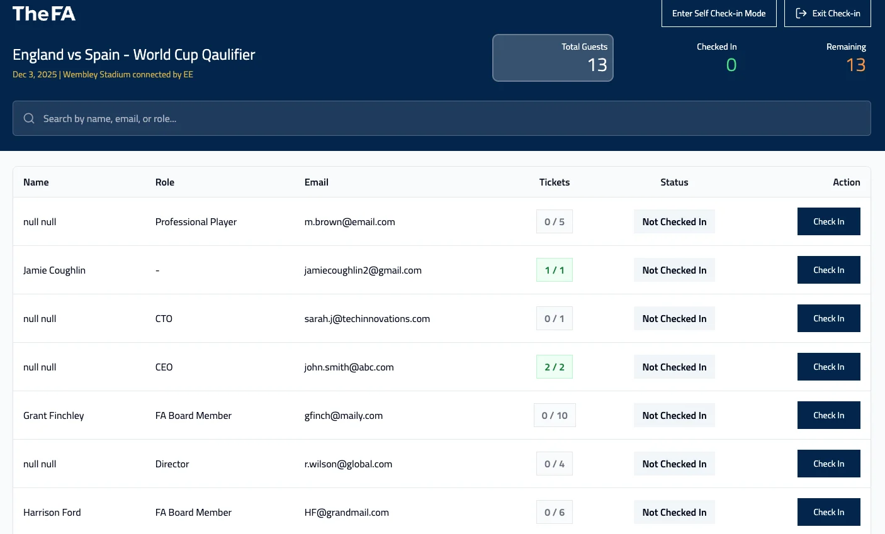This screenshot has height=534, width=885.
Task: Focus the search by name, email, or role field
Action: [x=442, y=118]
